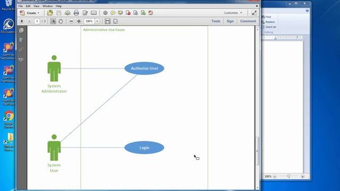Open the View menu
340x191 pixels.
[36, 6]
